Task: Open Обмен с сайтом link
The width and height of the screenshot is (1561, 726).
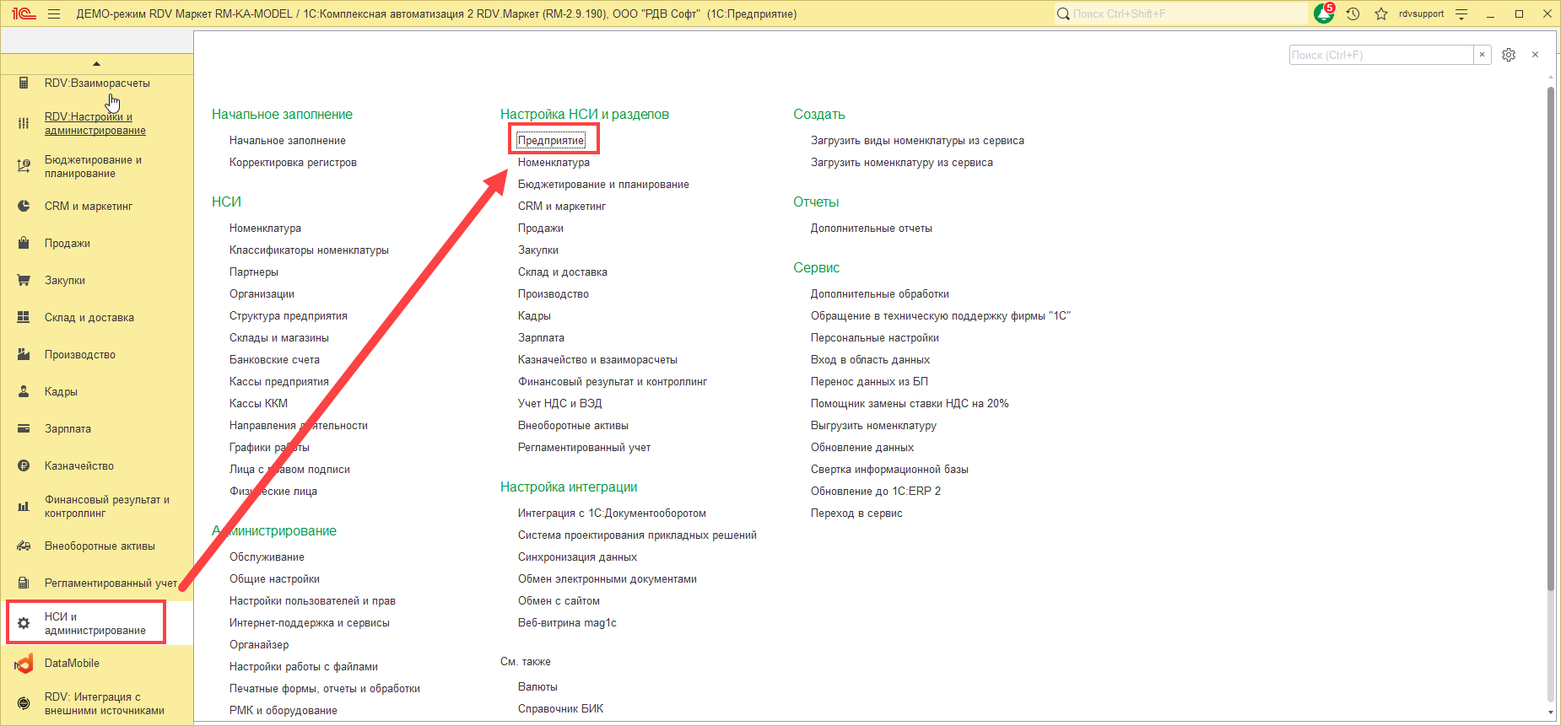Action: [559, 600]
